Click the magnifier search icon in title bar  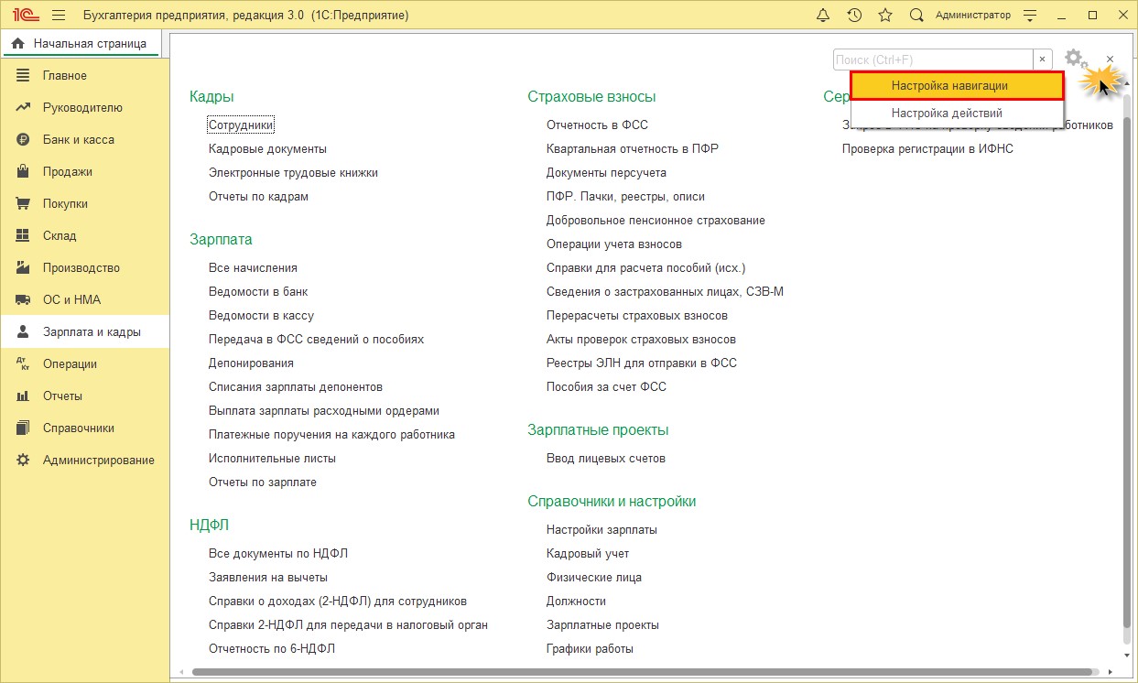point(916,16)
